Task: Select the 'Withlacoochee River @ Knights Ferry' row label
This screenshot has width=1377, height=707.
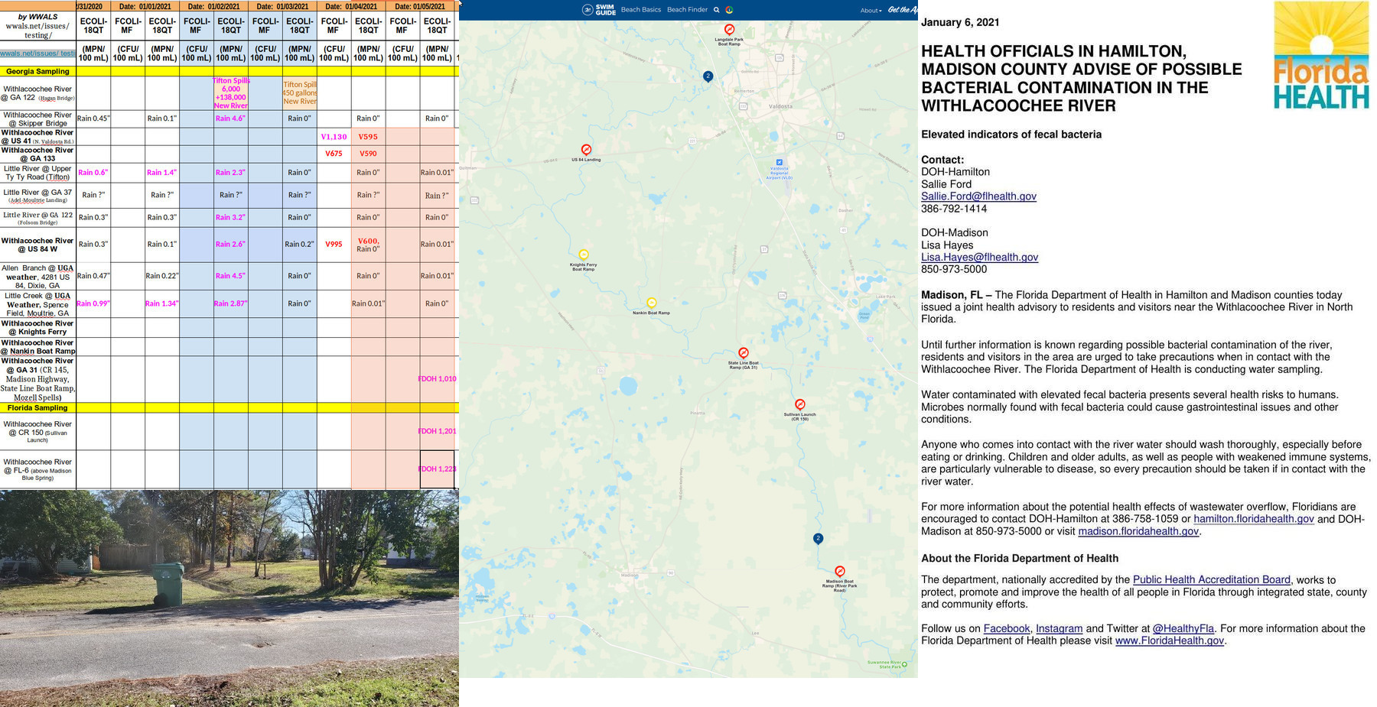Action: (x=37, y=328)
